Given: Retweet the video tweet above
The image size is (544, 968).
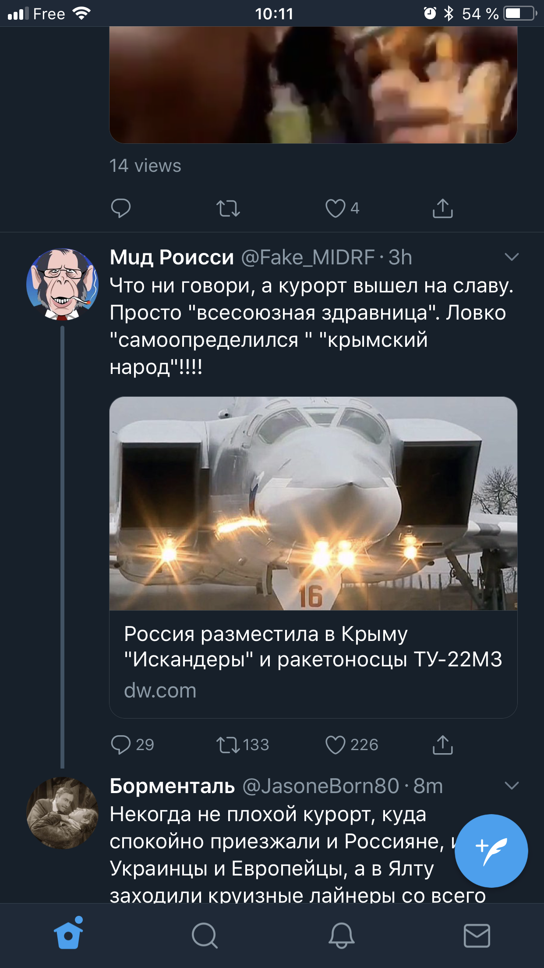Looking at the screenshot, I should tap(228, 208).
